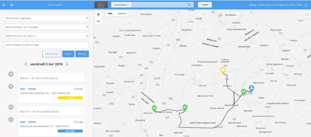Click the yellow clock map marker

(x=223, y=70)
